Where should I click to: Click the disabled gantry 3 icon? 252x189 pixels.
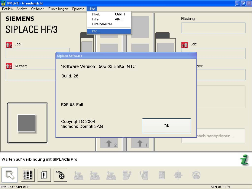click(95, 175)
